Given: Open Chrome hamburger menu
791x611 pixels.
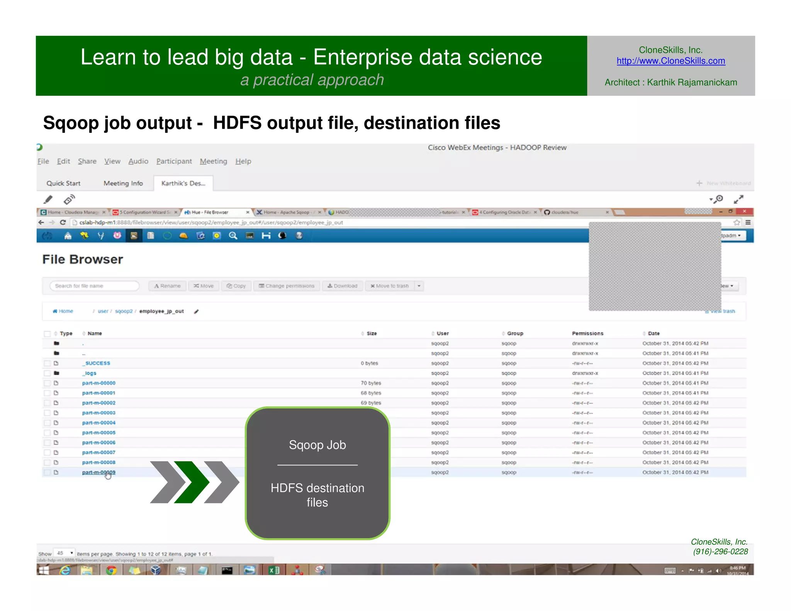Looking at the screenshot, I should coord(748,222).
